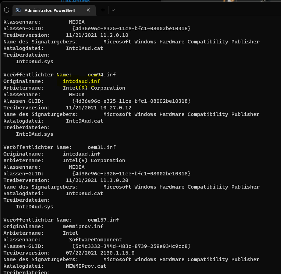The width and height of the screenshot is (281, 274).
Task: Click the GUID starting with 5c4c3332
Action: 131,246
